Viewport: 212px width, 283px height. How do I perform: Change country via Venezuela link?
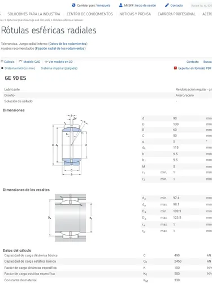coord(103,6)
